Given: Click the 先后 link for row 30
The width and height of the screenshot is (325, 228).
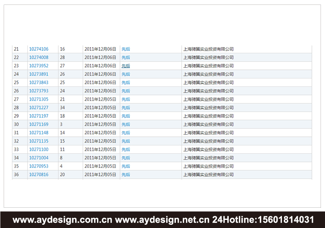Looking at the screenshot, I should point(126,125).
